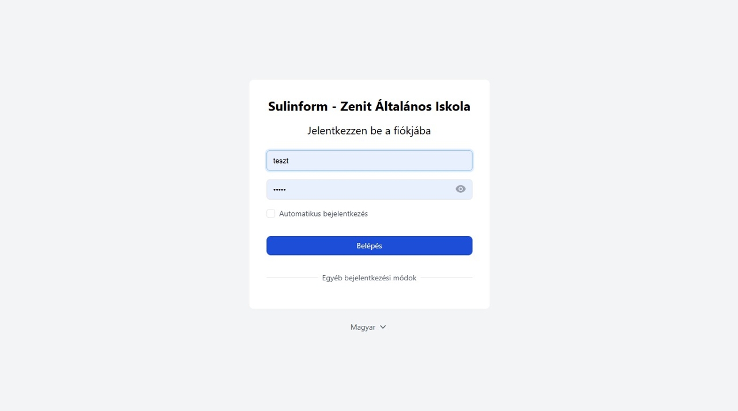Click the empty middle of the password field
Screen dimensions: 738x411
(x=369, y=189)
